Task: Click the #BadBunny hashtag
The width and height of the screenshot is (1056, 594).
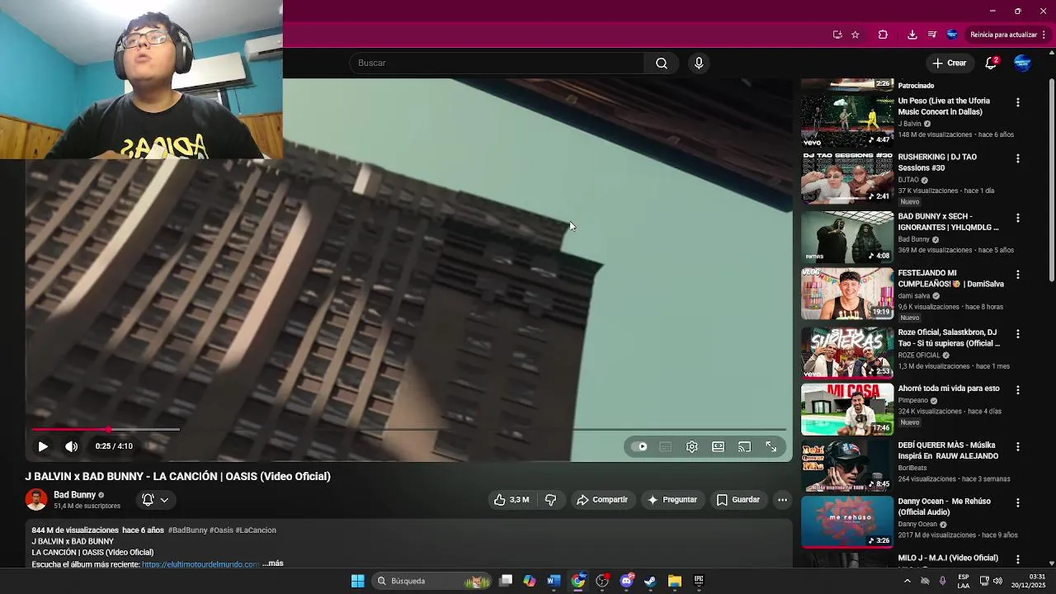Action: (187, 530)
